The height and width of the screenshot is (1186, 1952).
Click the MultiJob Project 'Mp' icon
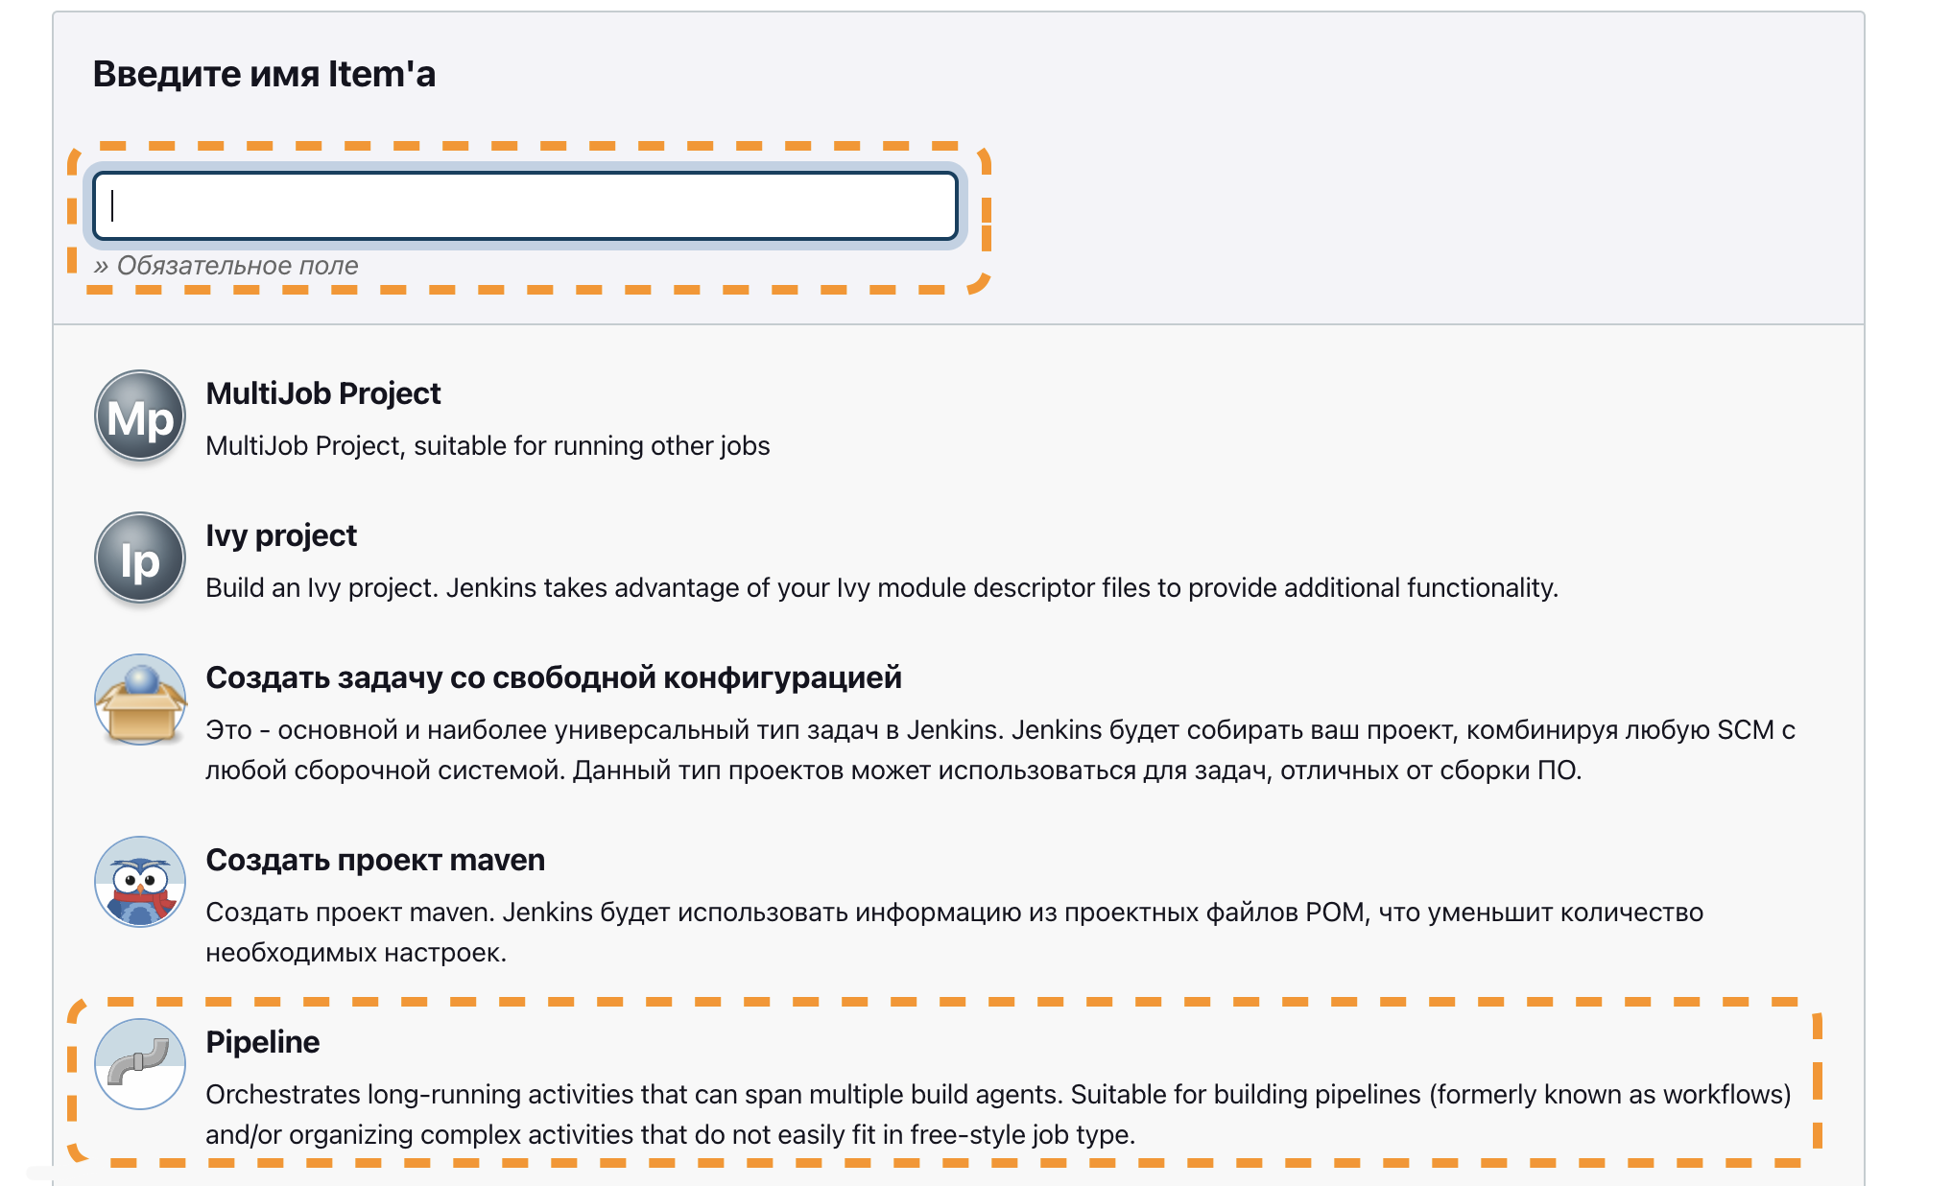pos(140,416)
